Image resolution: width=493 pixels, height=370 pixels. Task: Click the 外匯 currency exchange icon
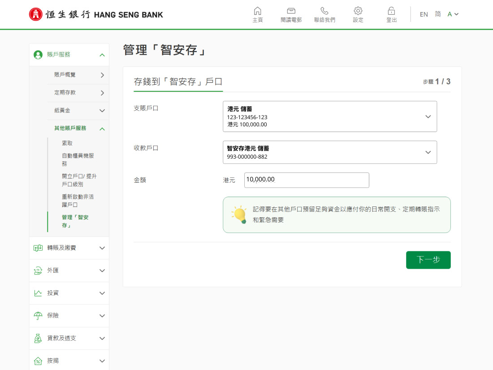[x=38, y=271]
